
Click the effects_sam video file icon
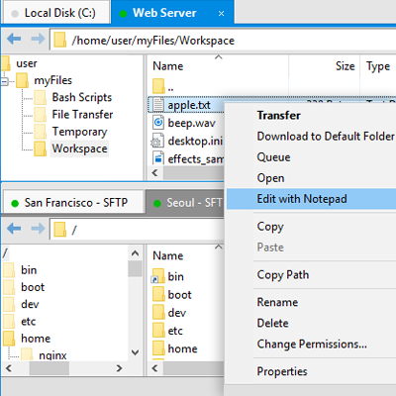[x=158, y=158]
